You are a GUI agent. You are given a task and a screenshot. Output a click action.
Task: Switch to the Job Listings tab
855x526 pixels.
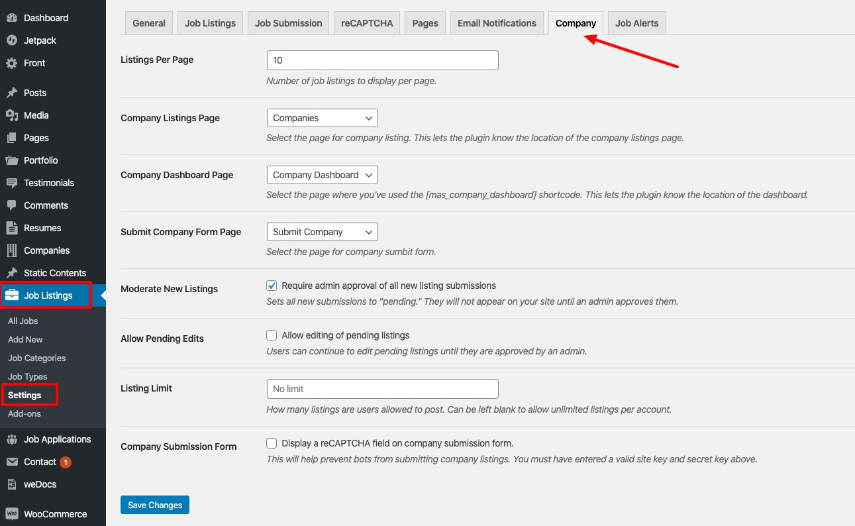click(210, 23)
